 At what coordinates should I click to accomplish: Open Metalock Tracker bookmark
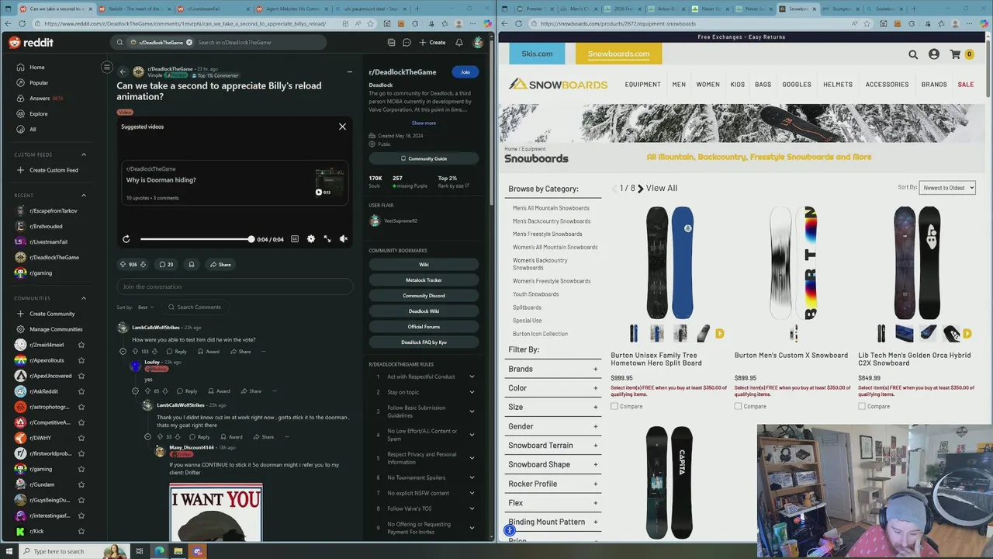coord(424,280)
